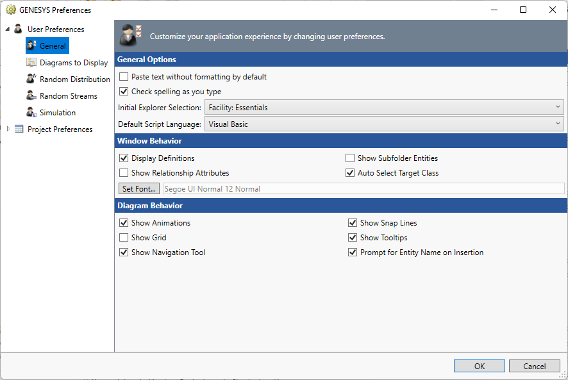Click the Project Preferences table icon

(19, 129)
